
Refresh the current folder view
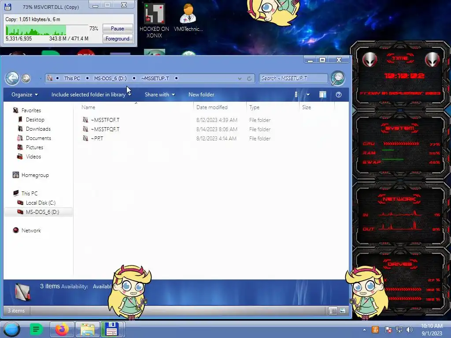[249, 78]
